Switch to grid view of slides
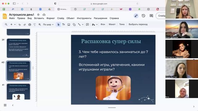Image resolution: width=198 pixels, height=111 pixels. click(5, 105)
